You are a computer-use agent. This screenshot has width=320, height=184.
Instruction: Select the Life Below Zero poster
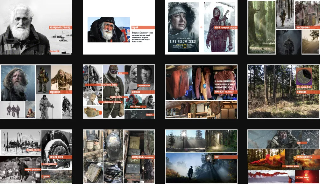pyautogui.click(x=183, y=27)
